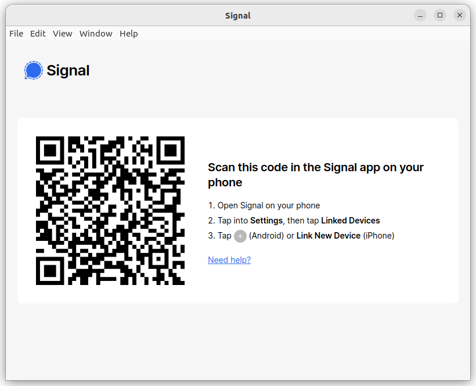The image size is (476, 386).
Task: Minimize the Signal window
Action: (420, 15)
